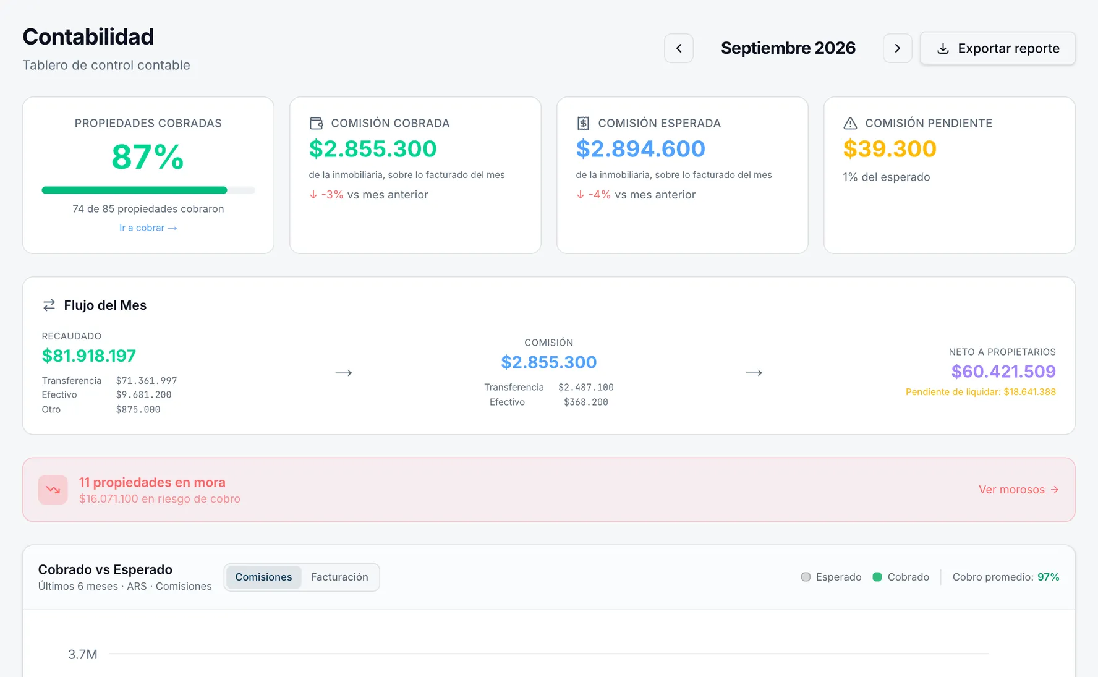This screenshot has height=677, width=1098.
Task: Click the $71.361.997 Recaudado Transferencia amount
Action: pyautogui.click(x=147, y=381)
